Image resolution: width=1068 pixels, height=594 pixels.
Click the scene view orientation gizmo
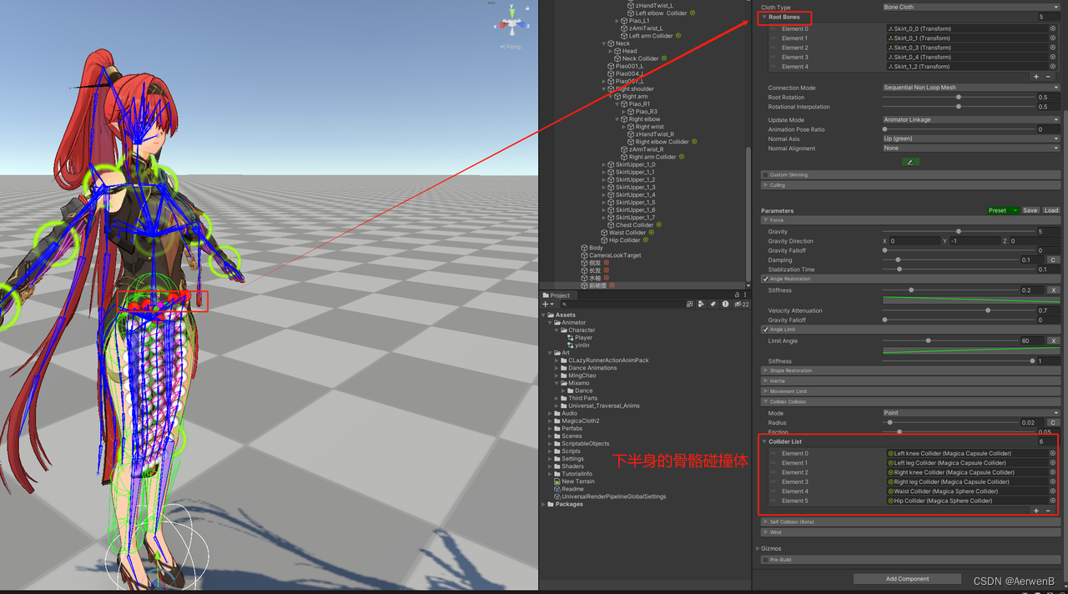tap(513, 23)
